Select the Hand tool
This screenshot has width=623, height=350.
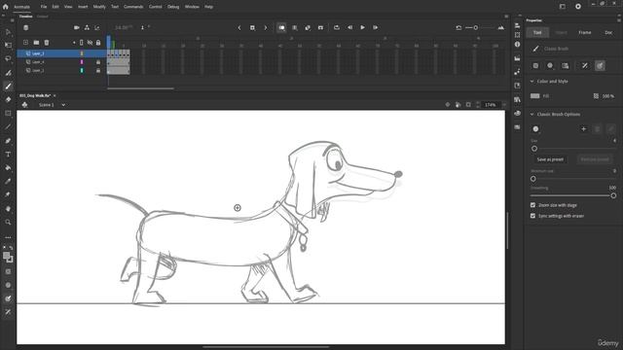(x=8, y=209)
